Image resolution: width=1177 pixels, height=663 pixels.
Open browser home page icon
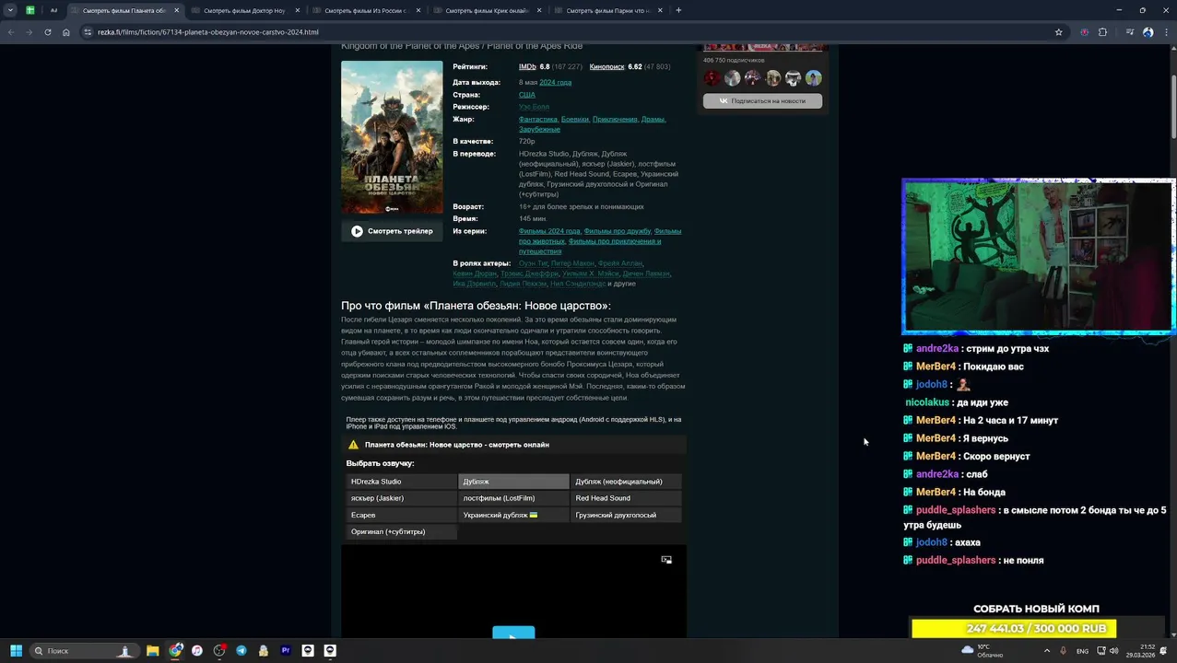66,32
